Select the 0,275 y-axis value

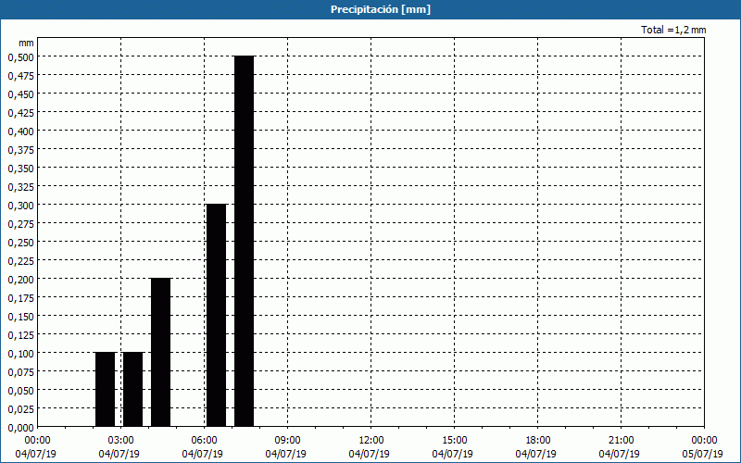click(20, 223)
